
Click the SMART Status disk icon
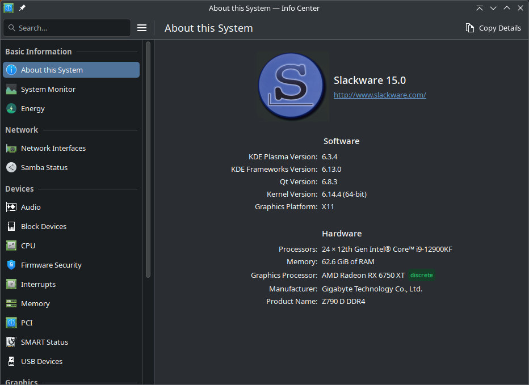[x=11, y=342]
